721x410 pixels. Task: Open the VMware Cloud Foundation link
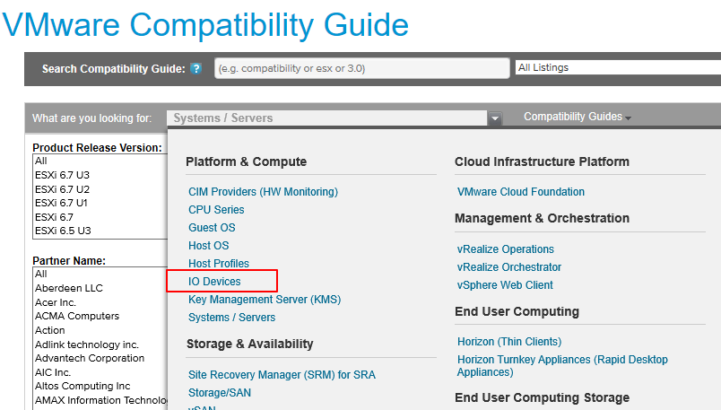(520, 192)
